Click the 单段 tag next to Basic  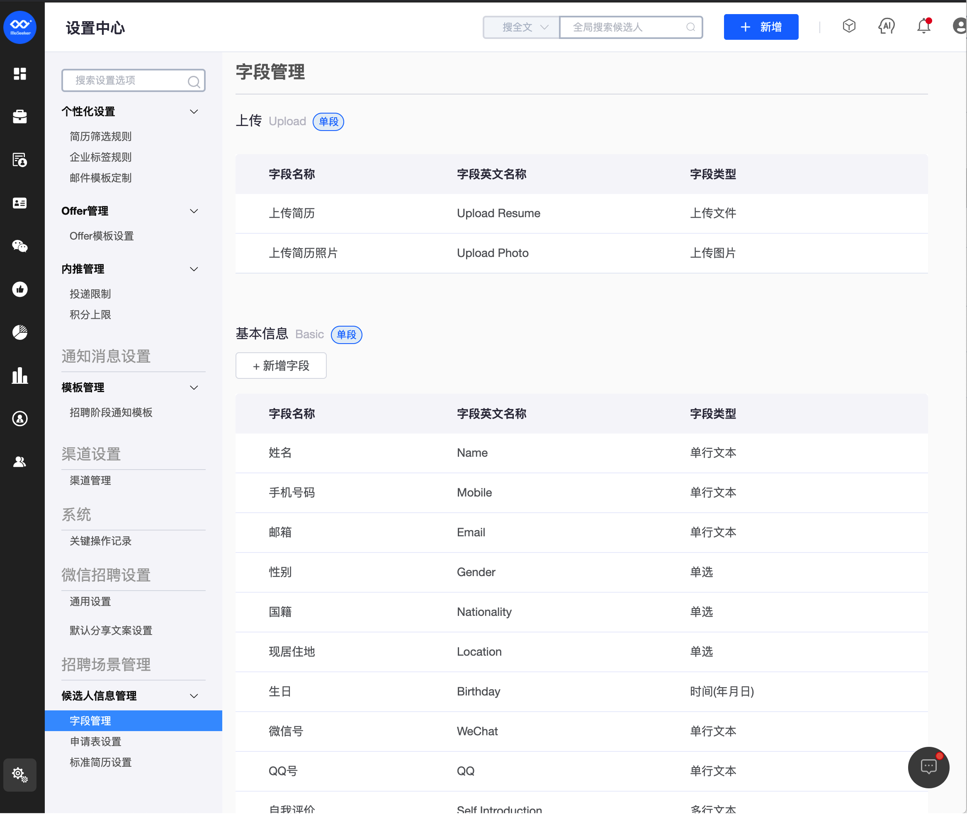pos(346,335)
